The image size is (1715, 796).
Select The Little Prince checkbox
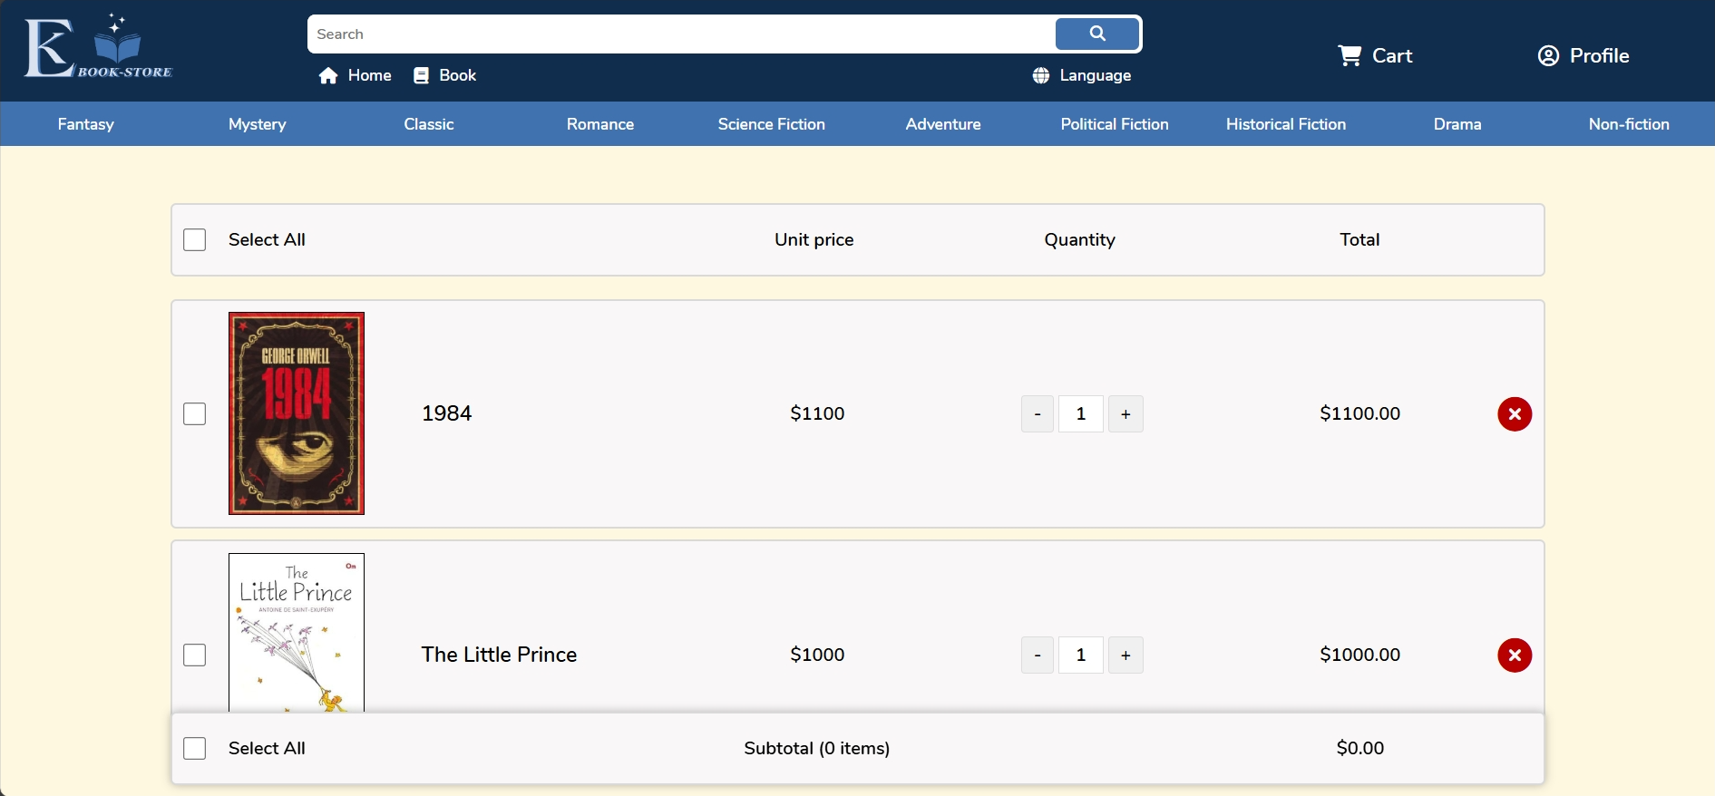195,655
